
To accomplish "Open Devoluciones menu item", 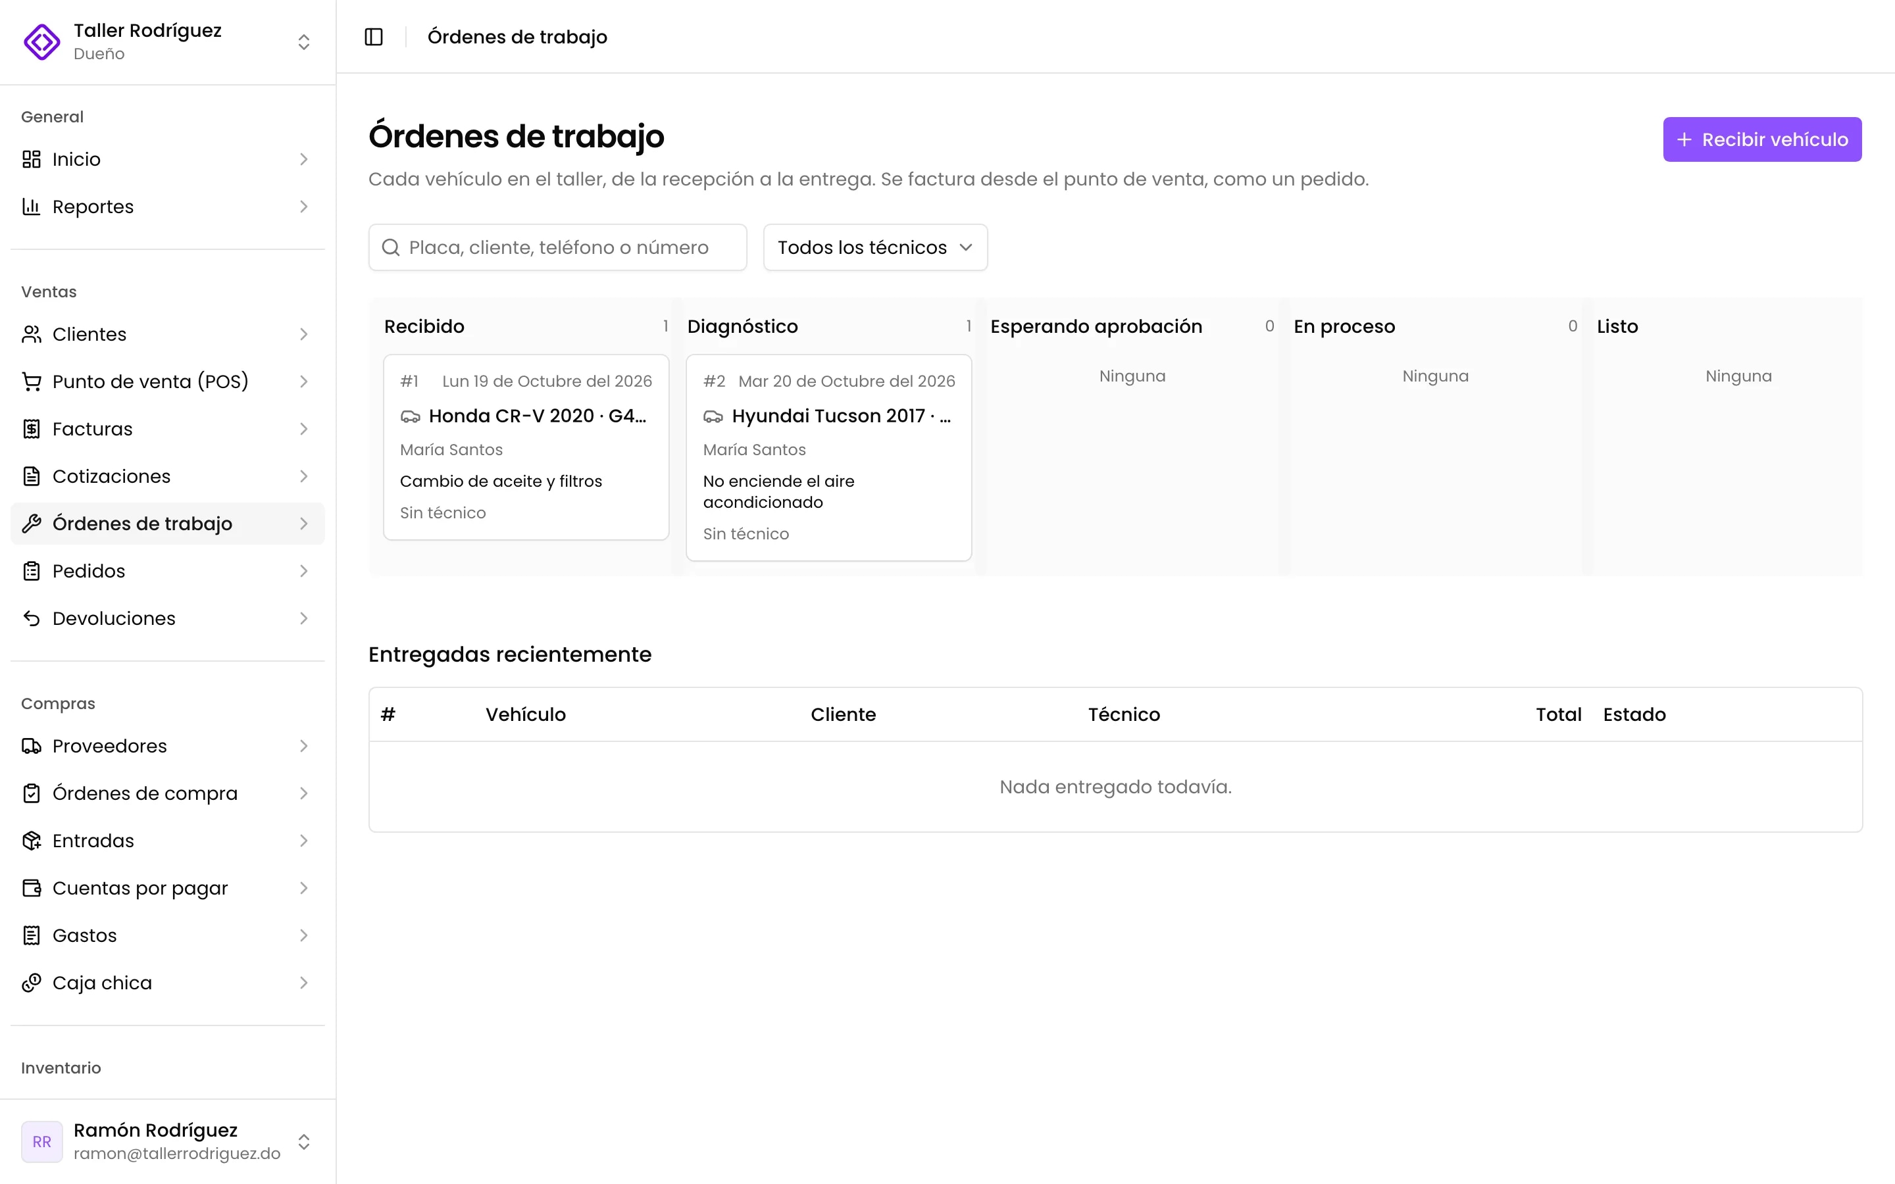I will [x=168, y=618].
